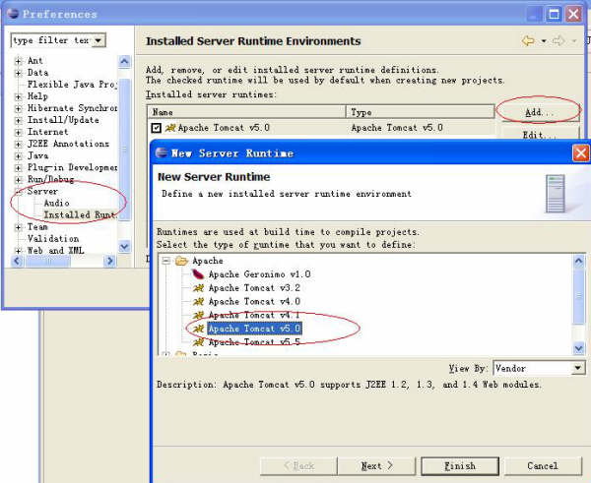Screen dimensions: 591x483
Task: Collapse the Apache runtime group
Action: [165, 262]
